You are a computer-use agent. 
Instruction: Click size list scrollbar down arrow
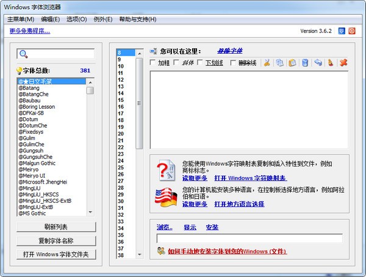click(139, 254)
